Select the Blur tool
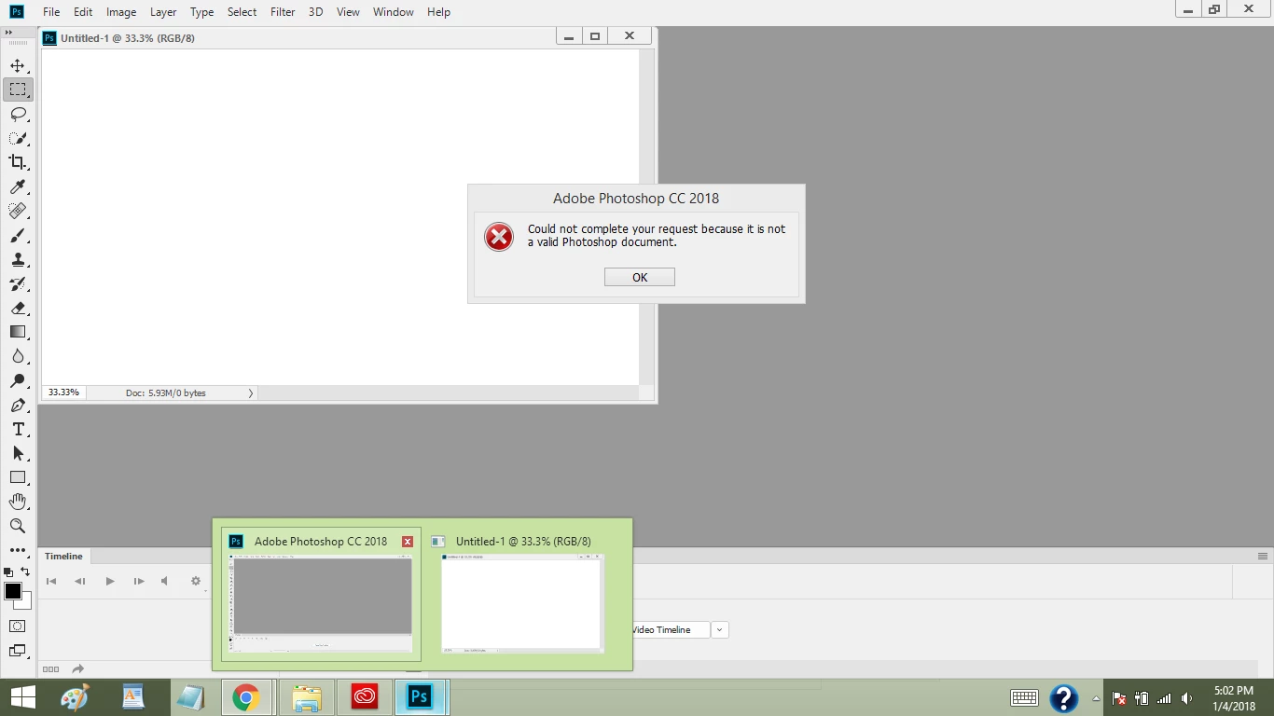Viewport: 1274px width, 716px height. [x=18, y=357]
